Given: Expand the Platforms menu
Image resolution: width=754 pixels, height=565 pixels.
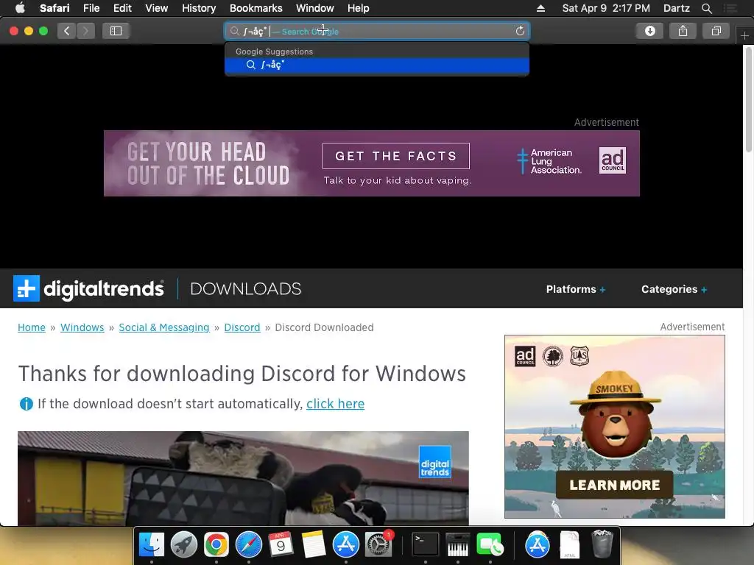Looking at the screenshot, I should 576,289.
